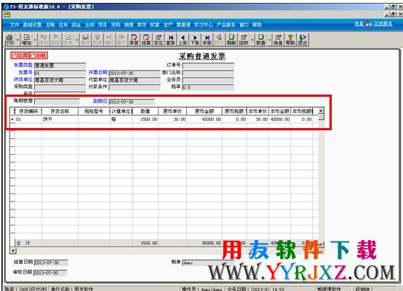The height and width of the screenshot is (291, 403).
Task: Click the 结算 settlement toolbar icon
Action: click(x=146, y=39)
